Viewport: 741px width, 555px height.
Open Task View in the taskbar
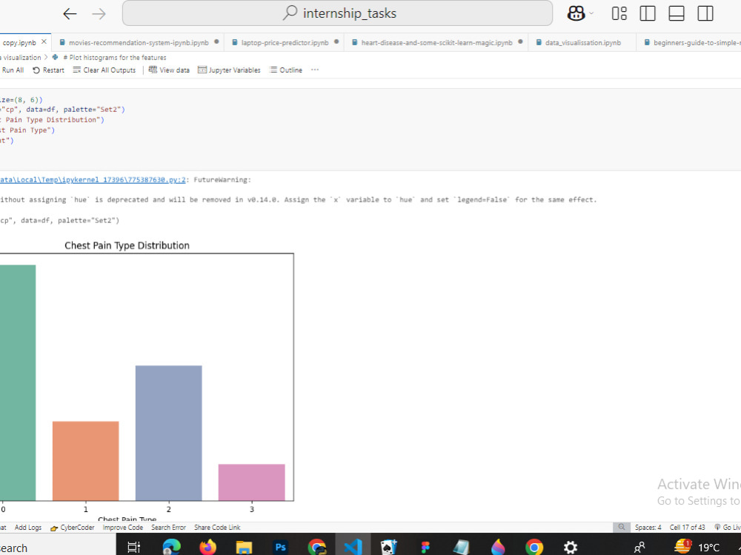coord(134,547)
